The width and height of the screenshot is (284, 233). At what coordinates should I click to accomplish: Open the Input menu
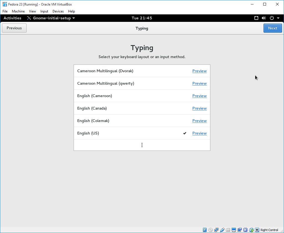tap(44, 11)
